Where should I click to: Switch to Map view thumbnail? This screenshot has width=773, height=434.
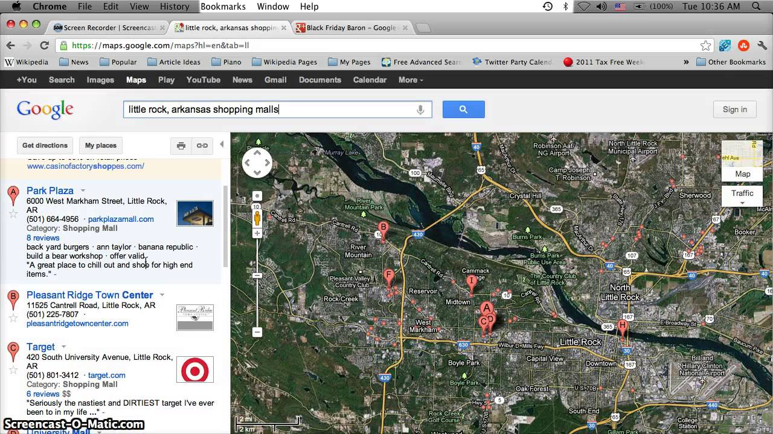coord(742,161)
